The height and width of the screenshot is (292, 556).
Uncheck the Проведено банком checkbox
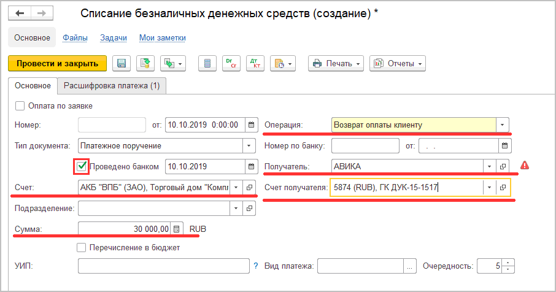tap(82, 166)
